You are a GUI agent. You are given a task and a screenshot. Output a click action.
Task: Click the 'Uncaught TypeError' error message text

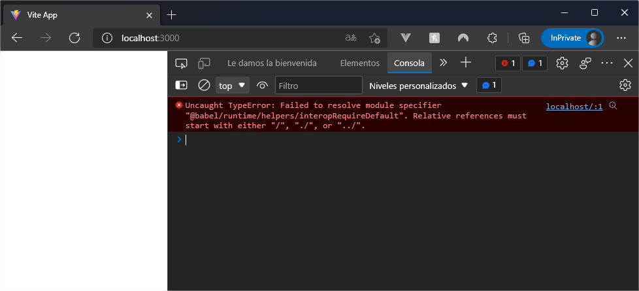356,116
